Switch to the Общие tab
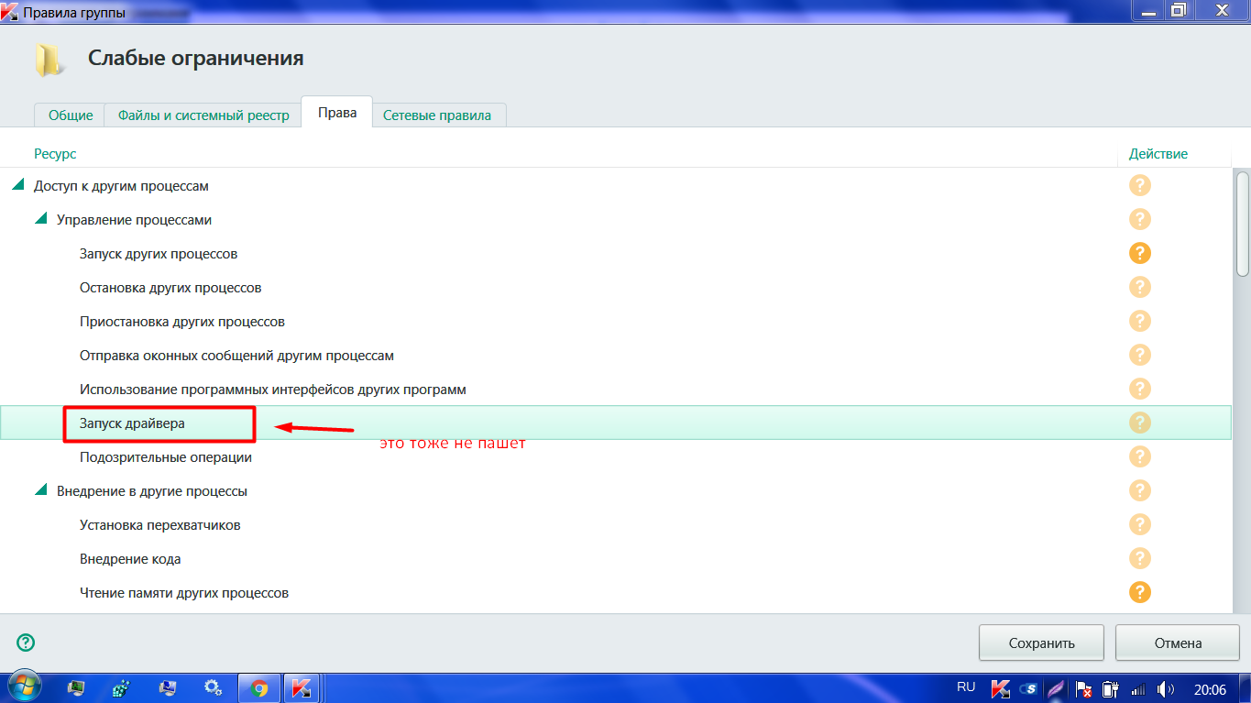1251x703 pixels. 71,115
